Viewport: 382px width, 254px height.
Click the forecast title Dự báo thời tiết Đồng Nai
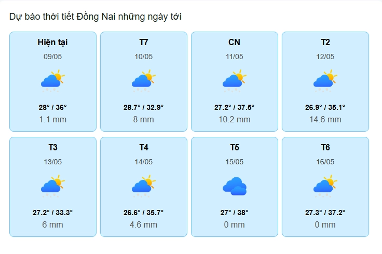pos(95,17)
